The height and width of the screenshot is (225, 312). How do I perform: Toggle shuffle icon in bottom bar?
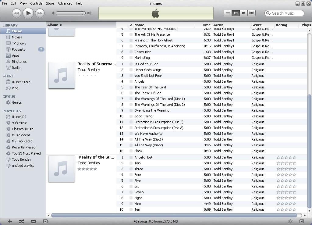(x=22, y=221)
